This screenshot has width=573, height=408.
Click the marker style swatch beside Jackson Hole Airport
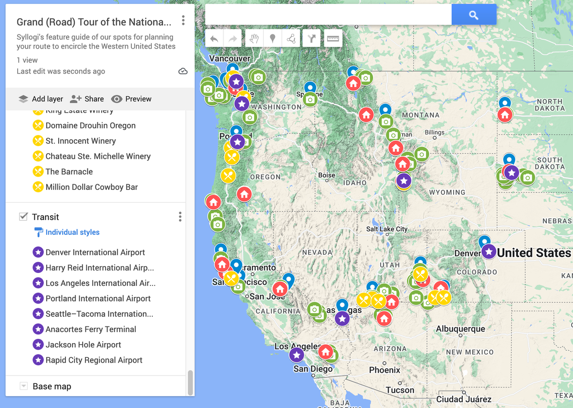click(38, 345)
